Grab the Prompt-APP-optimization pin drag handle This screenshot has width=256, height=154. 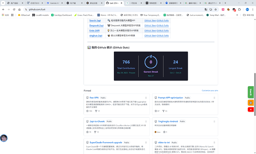point(214,98)
